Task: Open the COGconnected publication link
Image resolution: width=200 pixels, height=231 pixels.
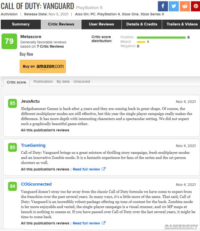Action: [x=36, y=184]
